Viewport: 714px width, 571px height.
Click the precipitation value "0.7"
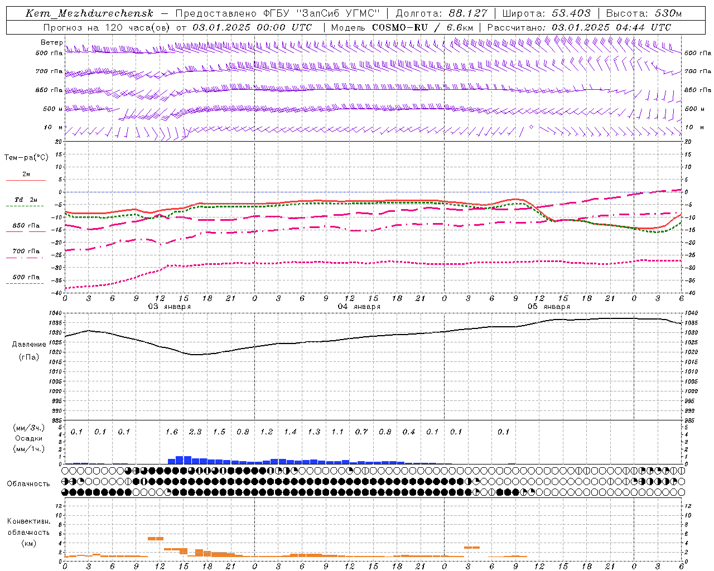361,432
